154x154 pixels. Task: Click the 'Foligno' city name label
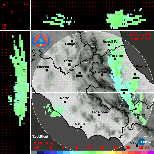[x=71, y=44]
